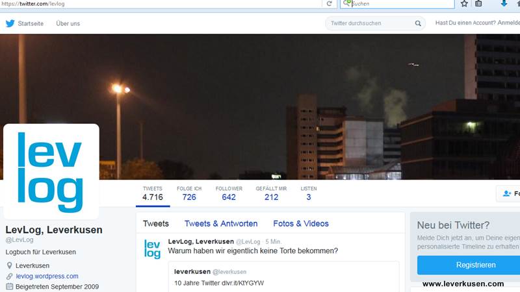Viewport: 520px width, 292px height.
Task: Click the Registrieren button
Action: point(469,265)
